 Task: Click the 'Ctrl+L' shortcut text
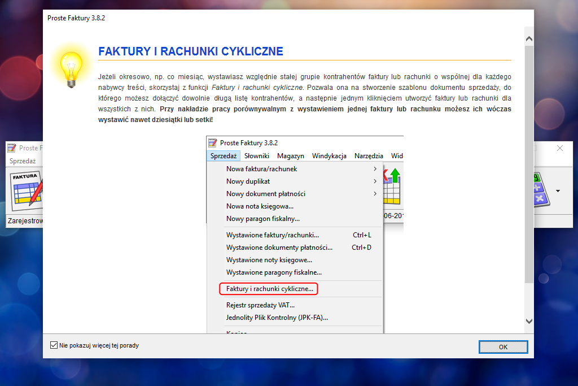[362, 235]
